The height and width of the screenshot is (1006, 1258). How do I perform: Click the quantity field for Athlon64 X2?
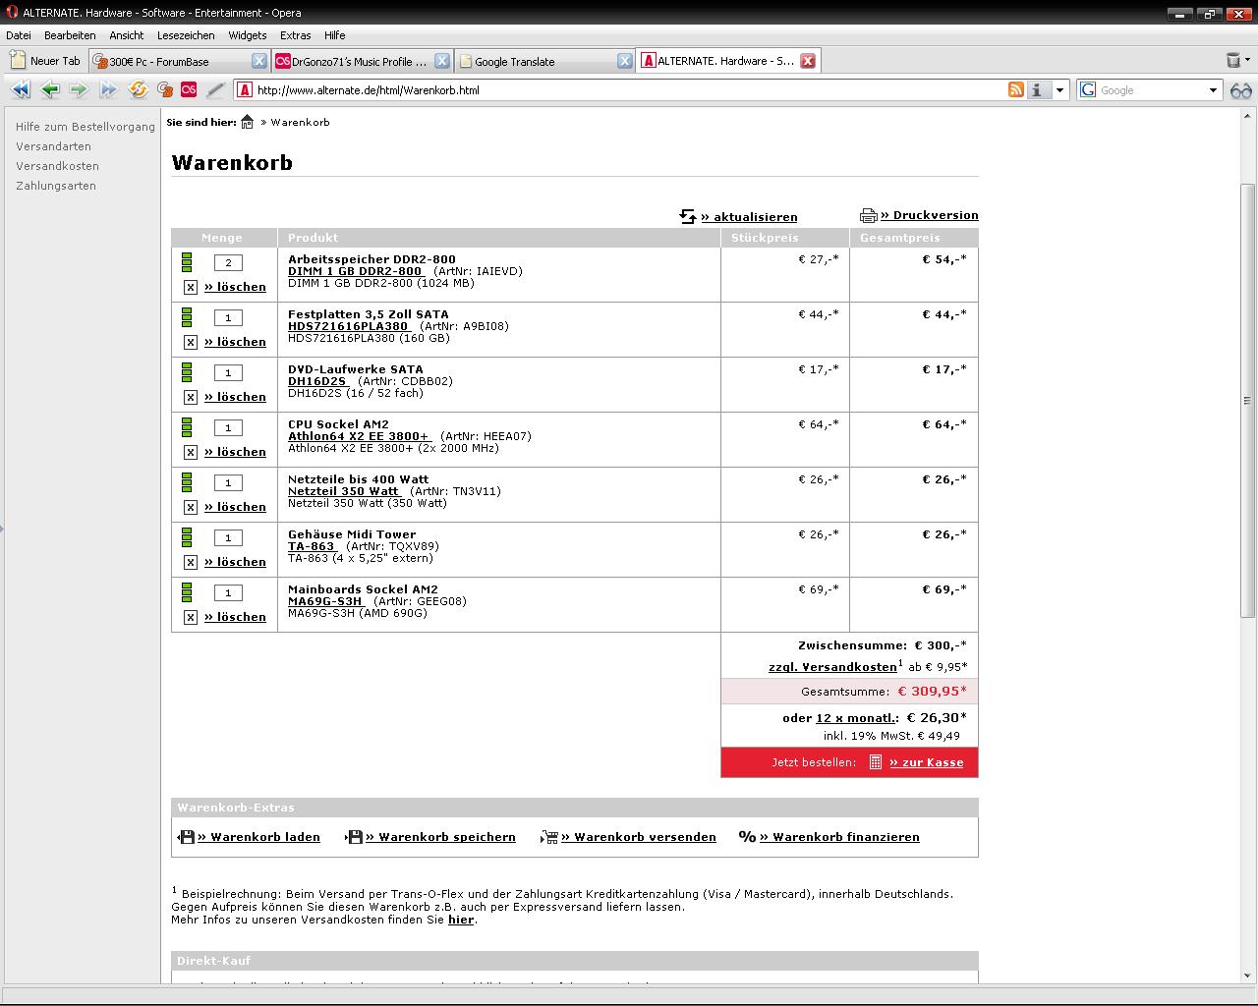point(228,427)
